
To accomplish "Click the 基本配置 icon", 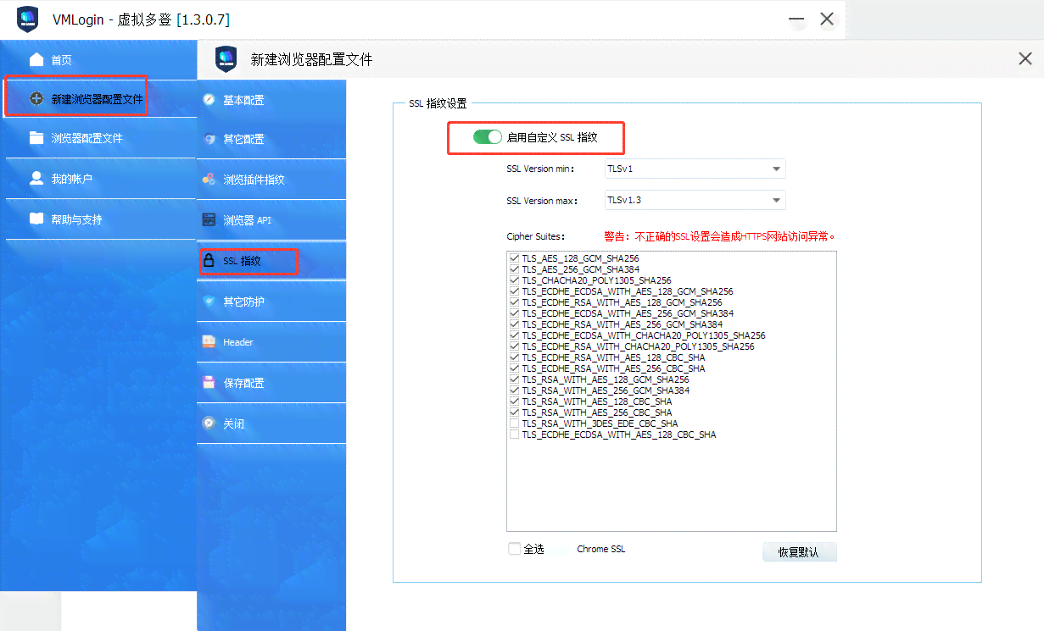I will (x=209, y=100).
